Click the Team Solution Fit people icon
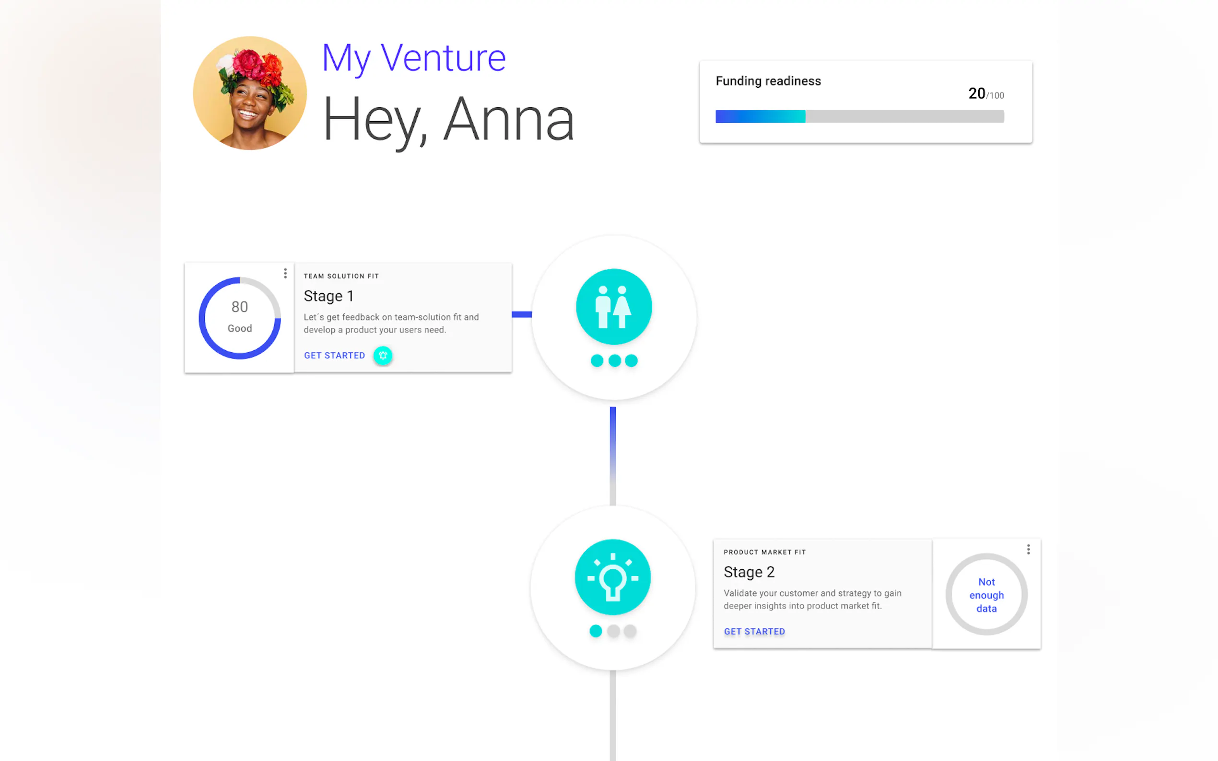Screen dimensions: 1218x761 pyautogui.click(x=613, y=307)
